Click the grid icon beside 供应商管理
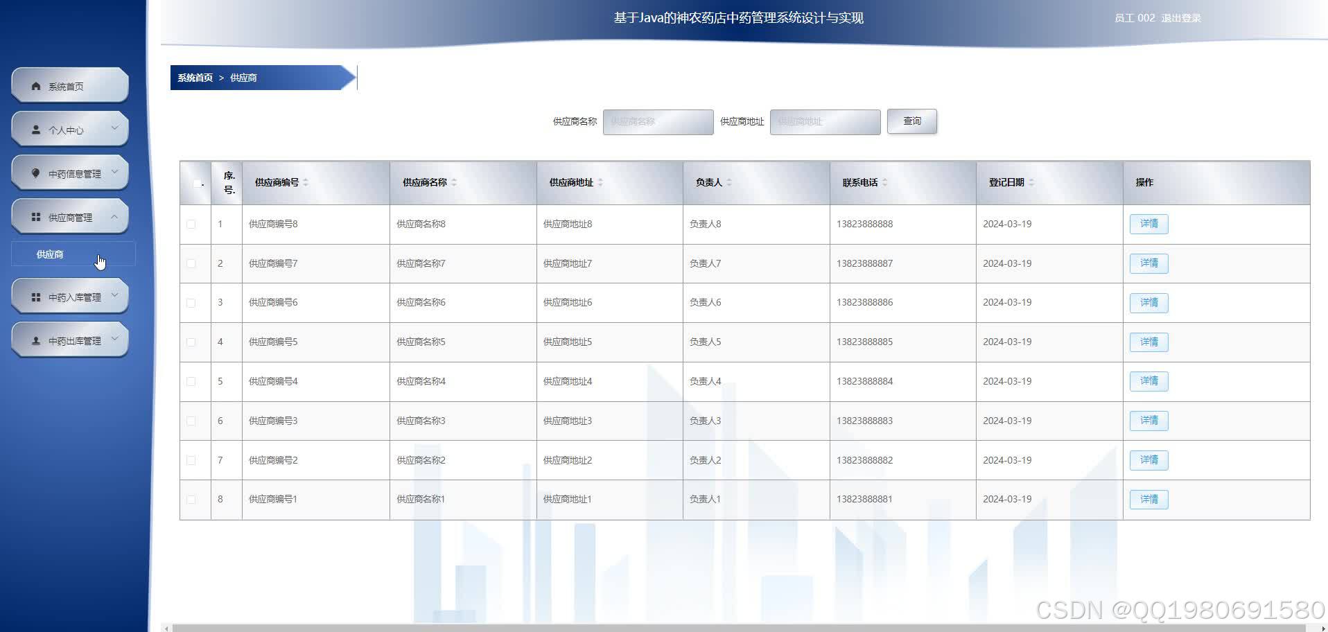Image resolution: width=1328 pixels, height=632 pixels. coord(36,217)
